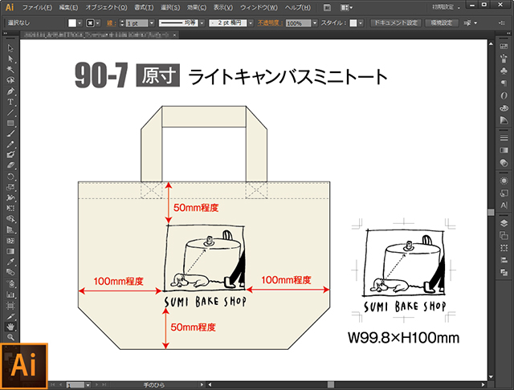Select the Rotate tool
This screenshot has height=390, width=514.
pos(10,177)
